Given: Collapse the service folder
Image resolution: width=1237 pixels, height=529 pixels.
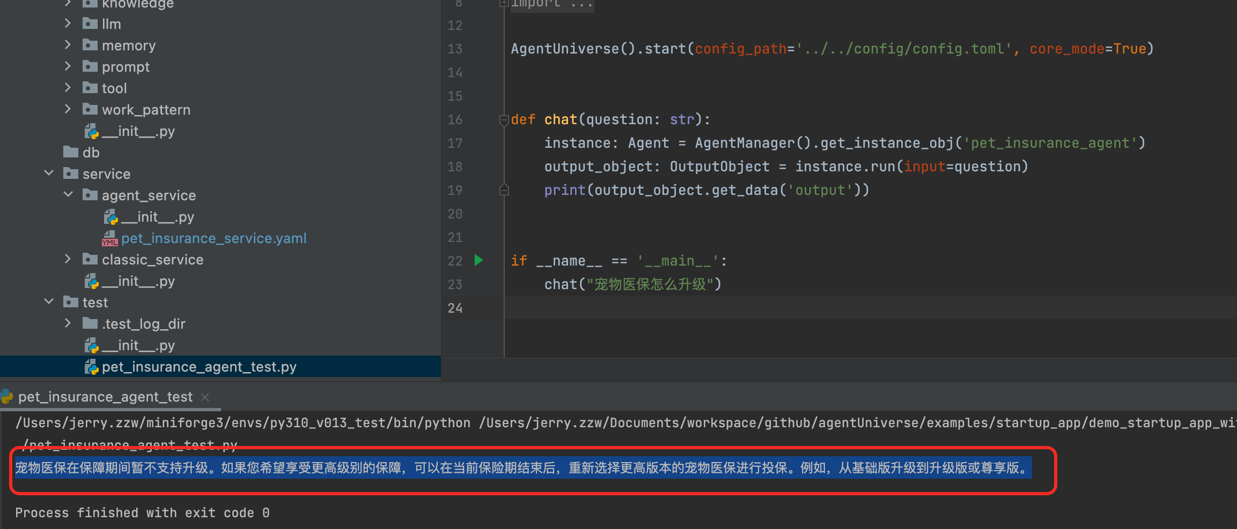Looking at the screenshot, I should [x=49, y=173].
